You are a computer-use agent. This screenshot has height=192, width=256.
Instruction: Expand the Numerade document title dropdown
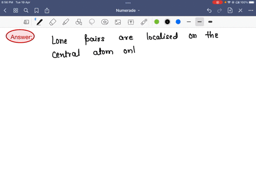pos(128,11)
